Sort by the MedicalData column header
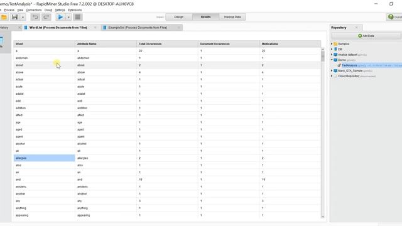 point(290,44)
